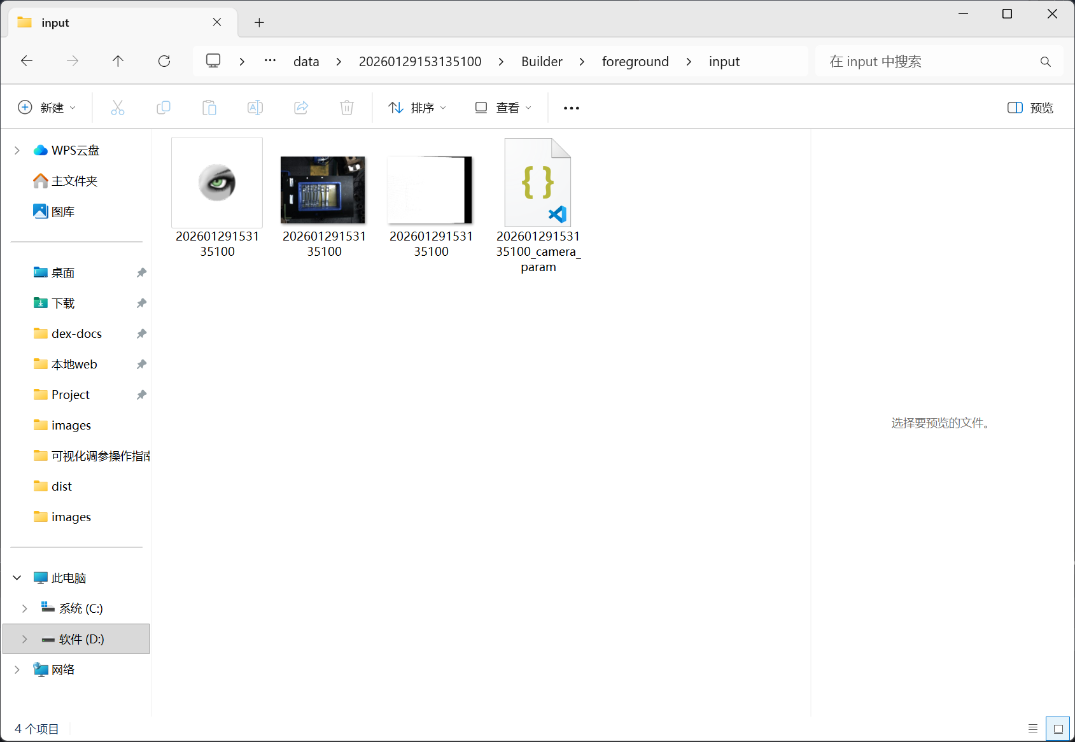The height and width of the screenshot is (742, 1075).
Task: Click the Paste clipboard icon
Action: (209, 108)
